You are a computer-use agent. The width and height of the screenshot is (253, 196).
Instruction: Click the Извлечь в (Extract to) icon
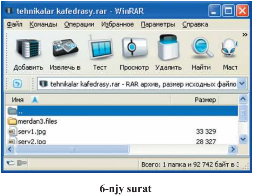(65, 48)
